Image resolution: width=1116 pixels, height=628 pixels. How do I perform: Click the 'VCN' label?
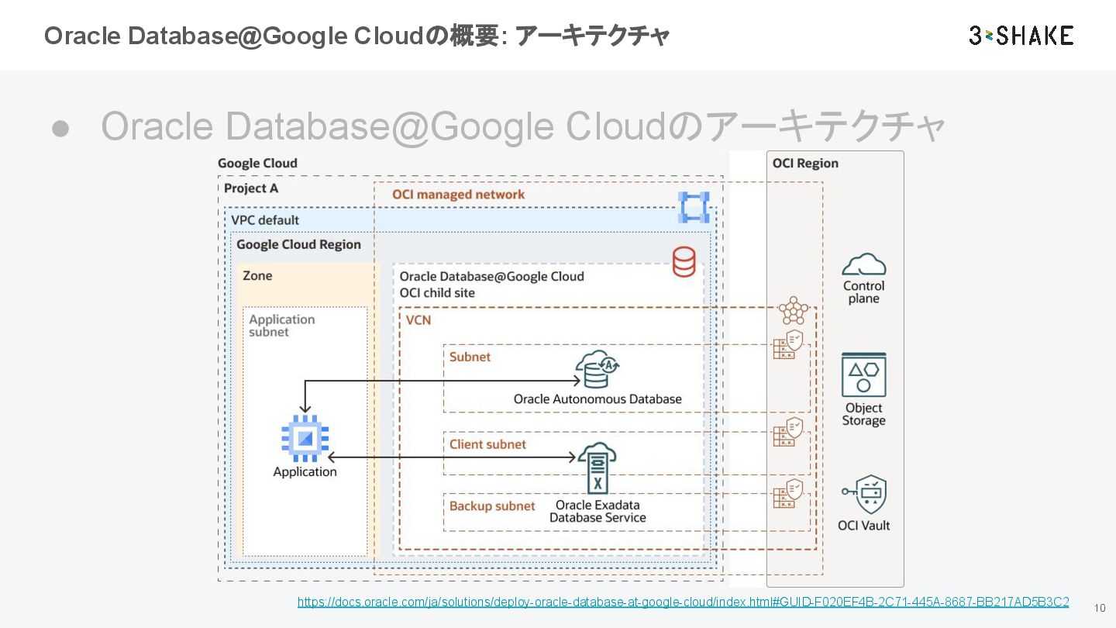(x=418, y=319)
